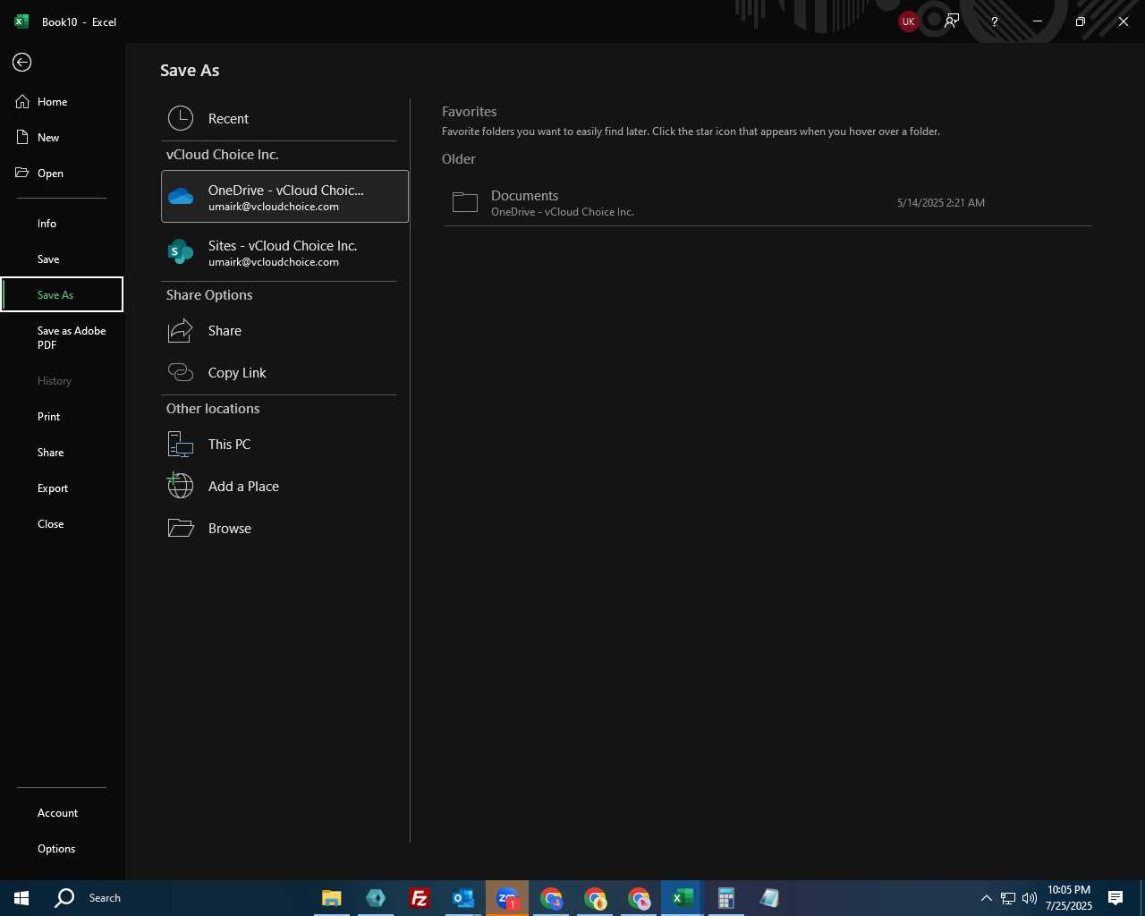Click the Add a Place globe icon
Screen dimensions: 1145x916
click(181, 486)
